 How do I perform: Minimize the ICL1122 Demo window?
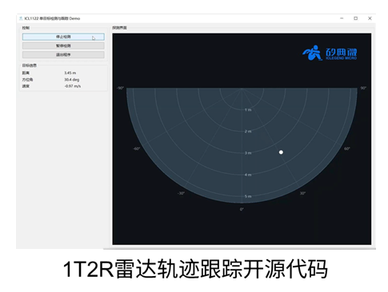342,18
